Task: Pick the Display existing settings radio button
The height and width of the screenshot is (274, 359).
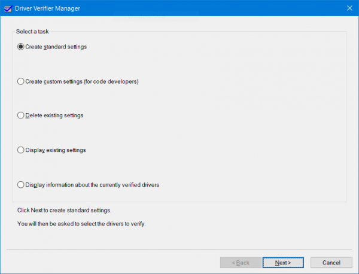Action: click(x=21, y=150)
